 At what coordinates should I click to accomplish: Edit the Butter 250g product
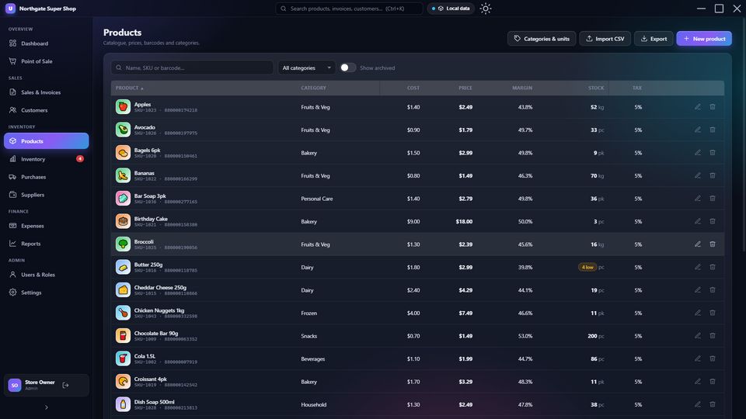[x=698, y=267]
